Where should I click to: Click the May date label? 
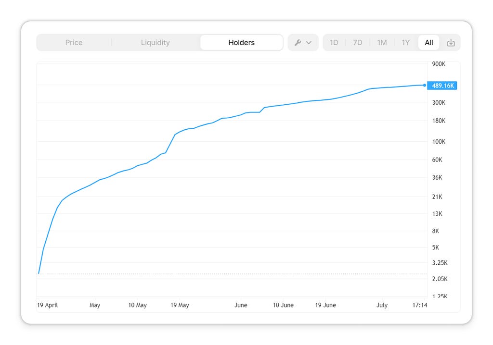tap(95, 305)
